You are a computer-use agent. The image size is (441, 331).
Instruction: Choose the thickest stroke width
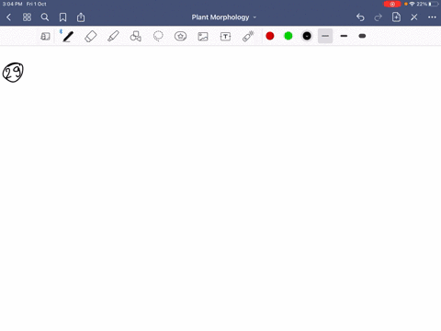tap(362, 36)
